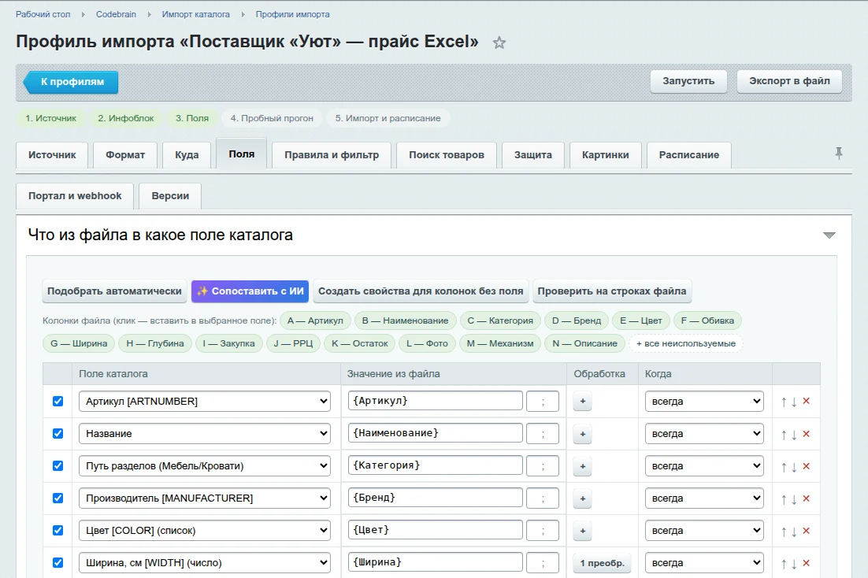Move the Название row down
Screen dimensions: 868x578
click(x=794, y=435)
